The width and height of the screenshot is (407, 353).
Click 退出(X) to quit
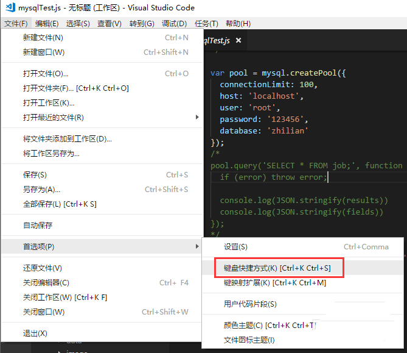[x=102, y=333]
